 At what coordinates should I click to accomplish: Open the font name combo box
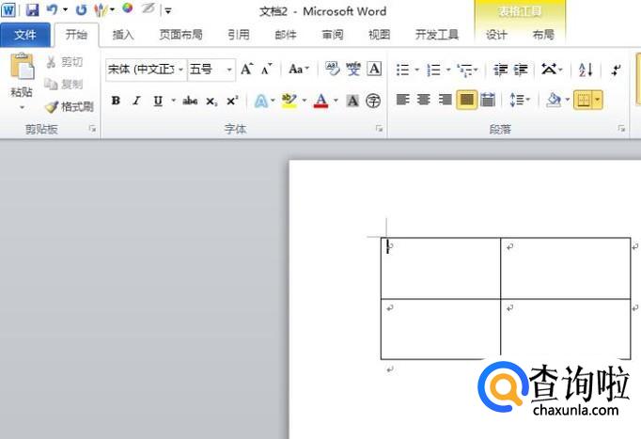click(146, 70)
